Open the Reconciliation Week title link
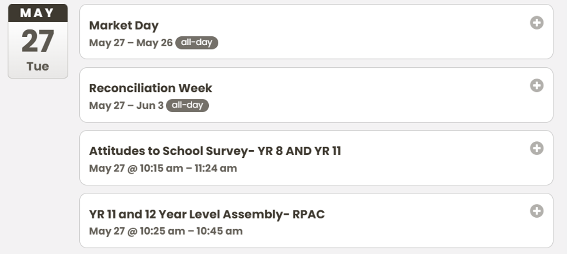Screen dimensions: 567x254 pyautogui.click(x=151, y=88)
